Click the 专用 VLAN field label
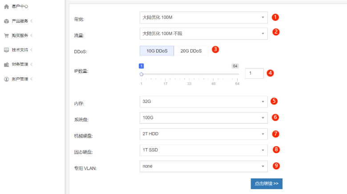347x194 pixels. click(x=85, y=168)
